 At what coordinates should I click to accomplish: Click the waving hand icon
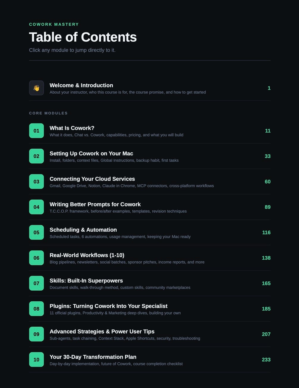point(36,88)
